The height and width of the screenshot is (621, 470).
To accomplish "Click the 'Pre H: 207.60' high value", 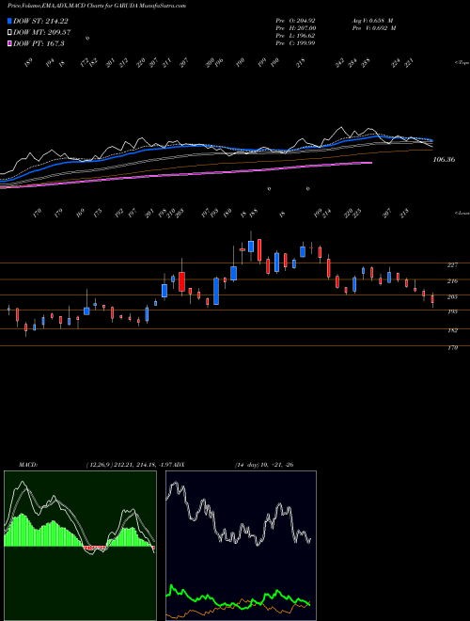I will (295, 28).
